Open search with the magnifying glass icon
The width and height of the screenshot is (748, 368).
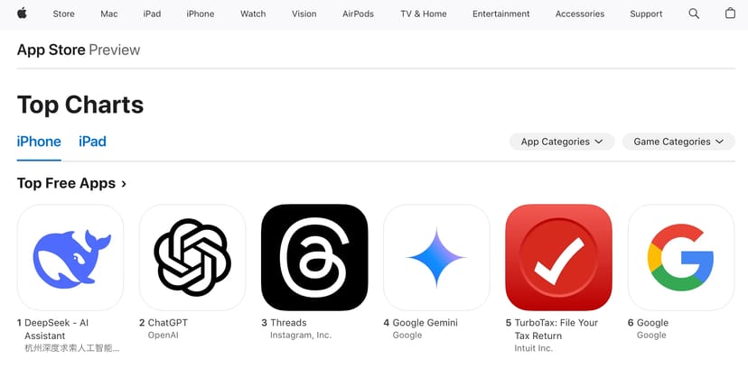click(x=694, y=14)
